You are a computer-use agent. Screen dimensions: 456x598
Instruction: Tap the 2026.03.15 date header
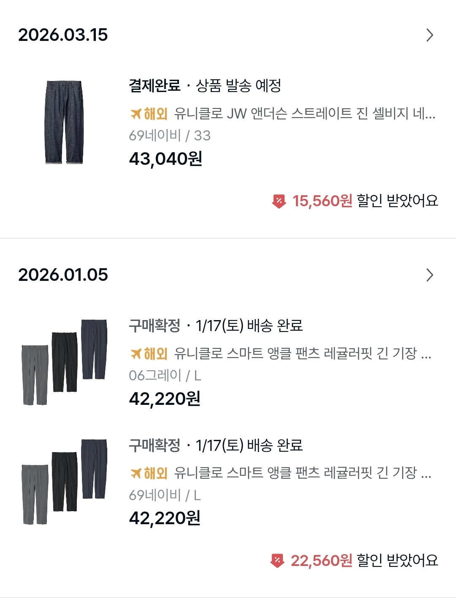63,35
